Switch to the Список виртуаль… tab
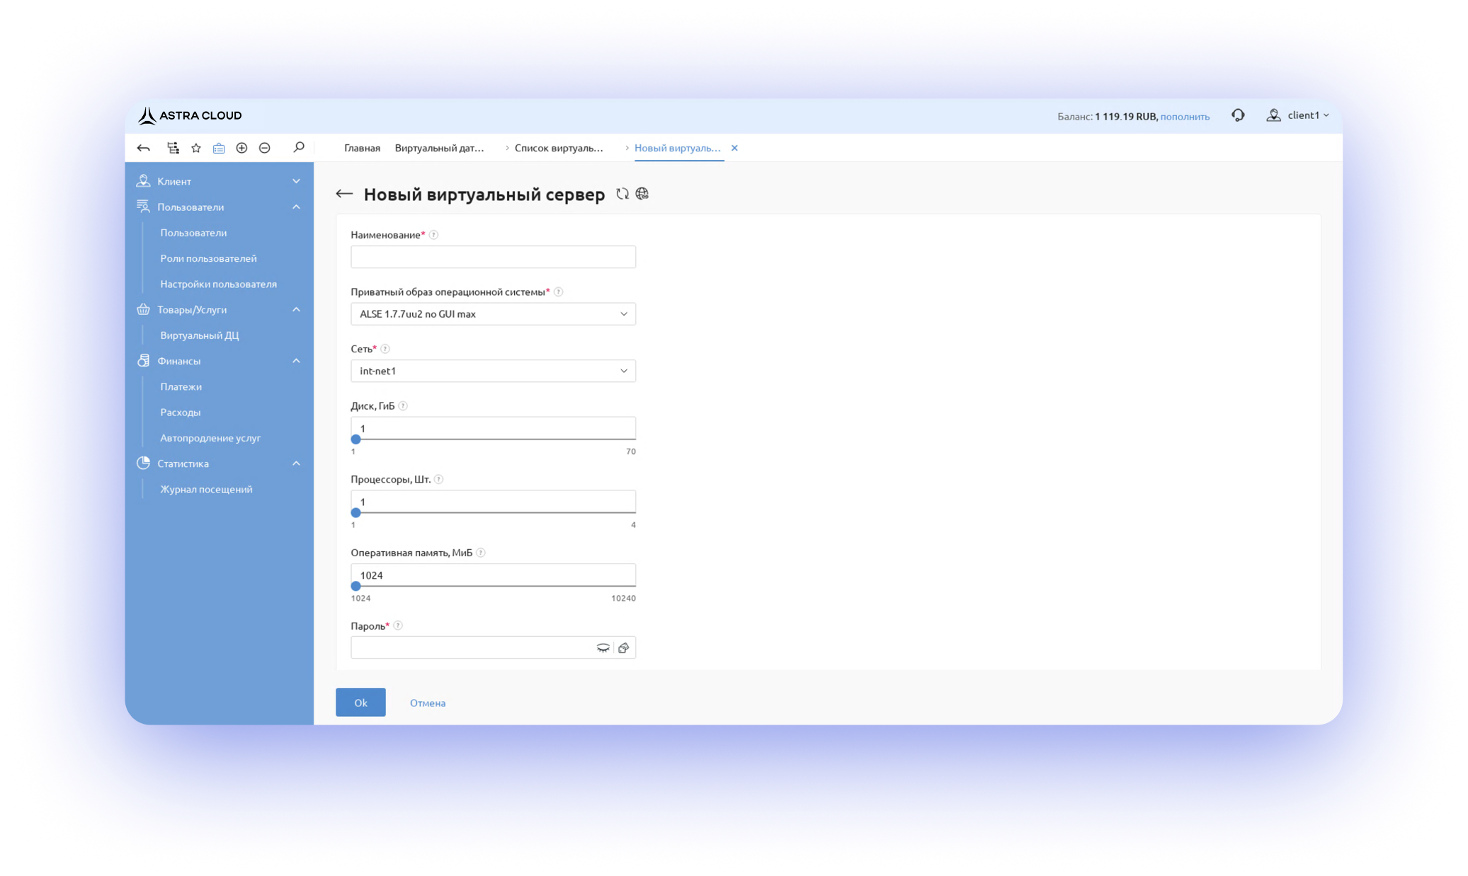 tap(559, 148)
